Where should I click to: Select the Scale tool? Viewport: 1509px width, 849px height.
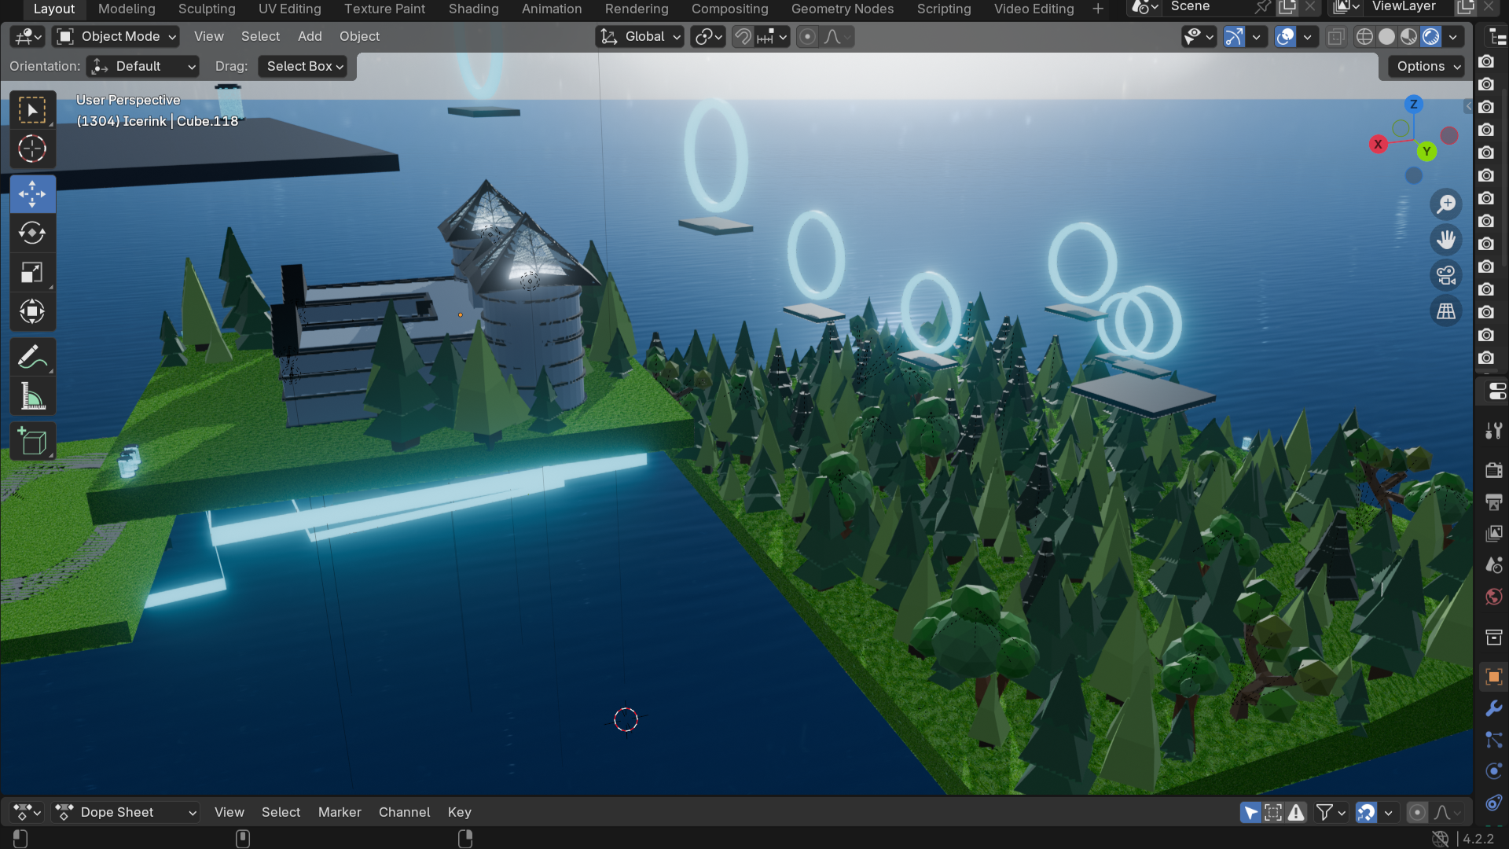coord(32,273)
